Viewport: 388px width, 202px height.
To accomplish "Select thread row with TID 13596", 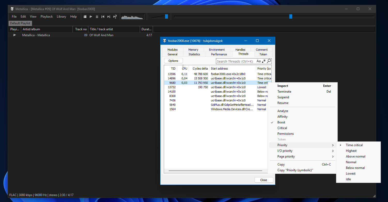I will coord(218,74).
